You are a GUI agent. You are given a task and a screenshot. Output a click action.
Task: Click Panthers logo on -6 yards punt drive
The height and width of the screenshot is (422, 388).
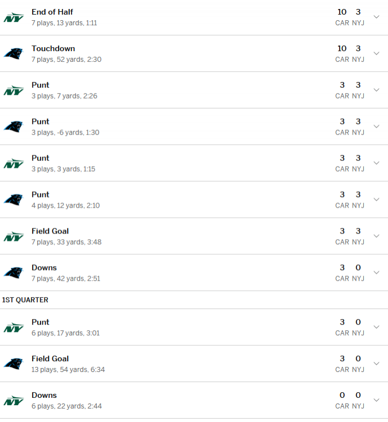click(14, 127)
